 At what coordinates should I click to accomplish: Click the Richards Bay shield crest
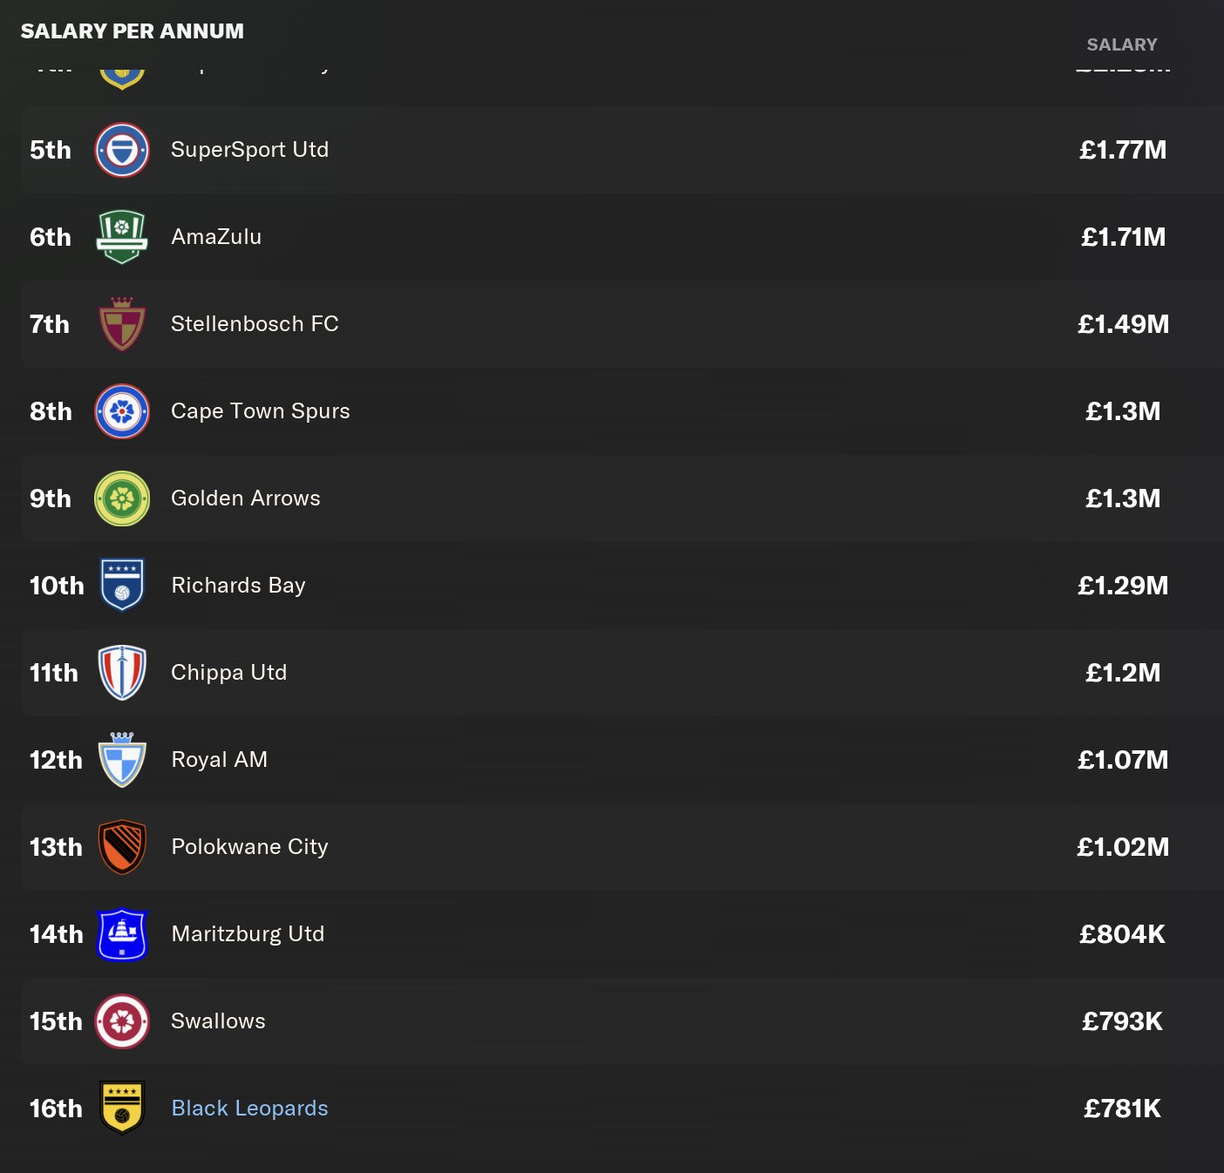click(122, 586)
